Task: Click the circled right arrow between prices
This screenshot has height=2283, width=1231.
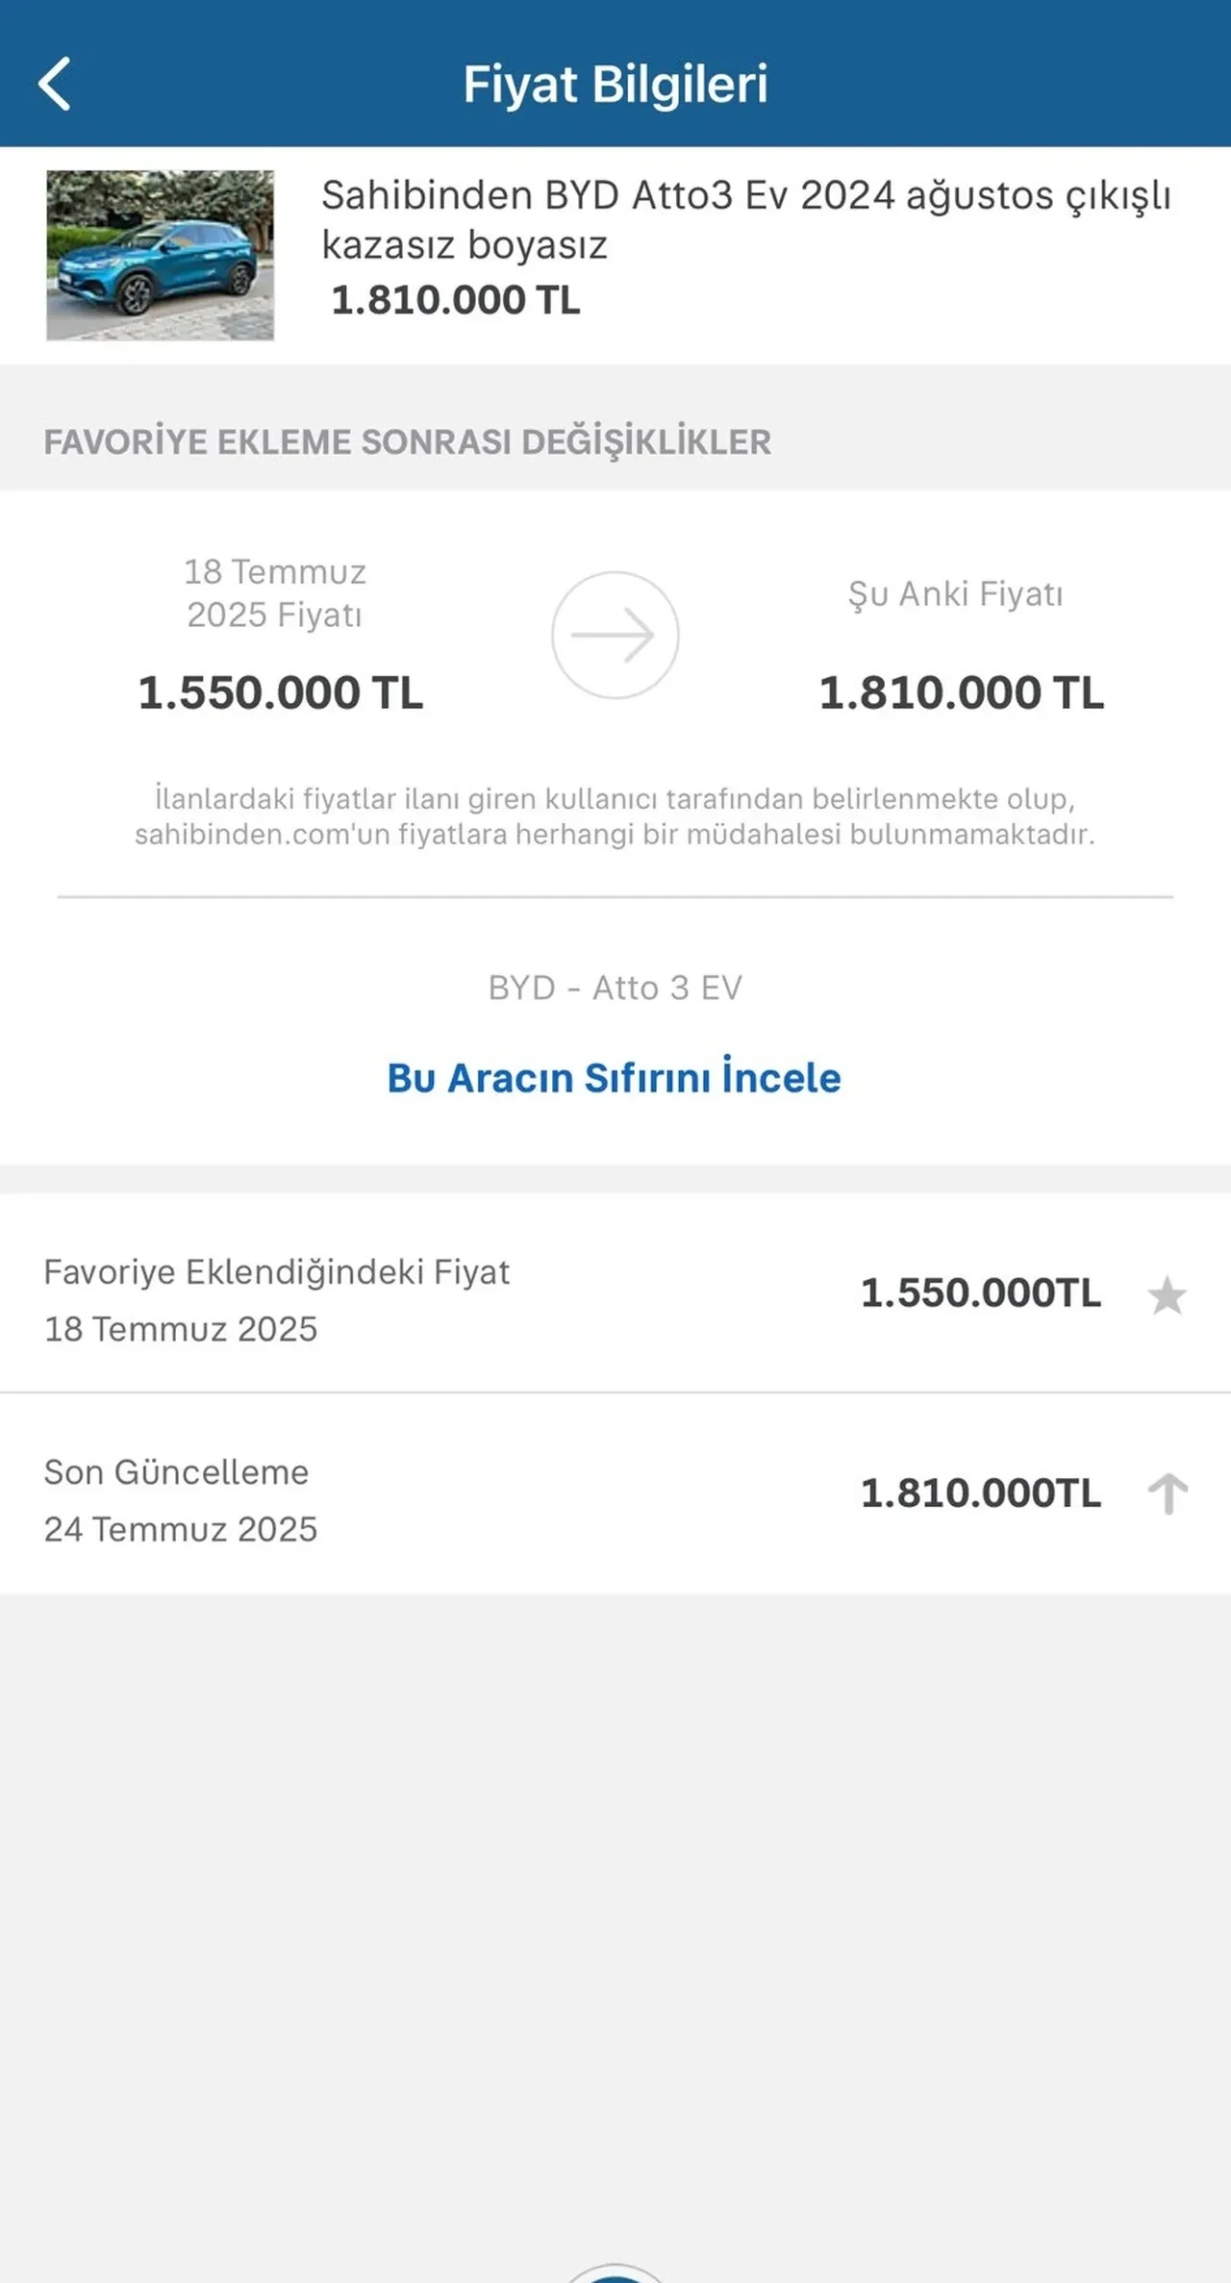Action: [615, 635]
